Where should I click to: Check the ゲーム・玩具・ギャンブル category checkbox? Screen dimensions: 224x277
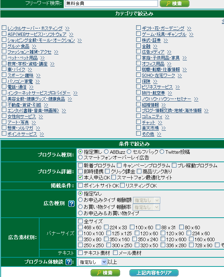(x=138, y=34)
